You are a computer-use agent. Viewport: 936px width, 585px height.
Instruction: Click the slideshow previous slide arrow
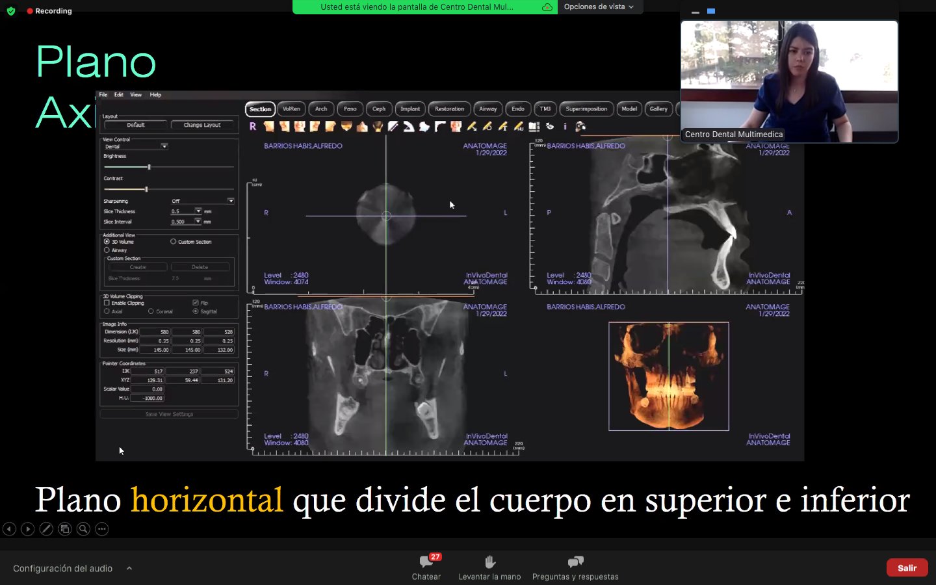(9, 529)
